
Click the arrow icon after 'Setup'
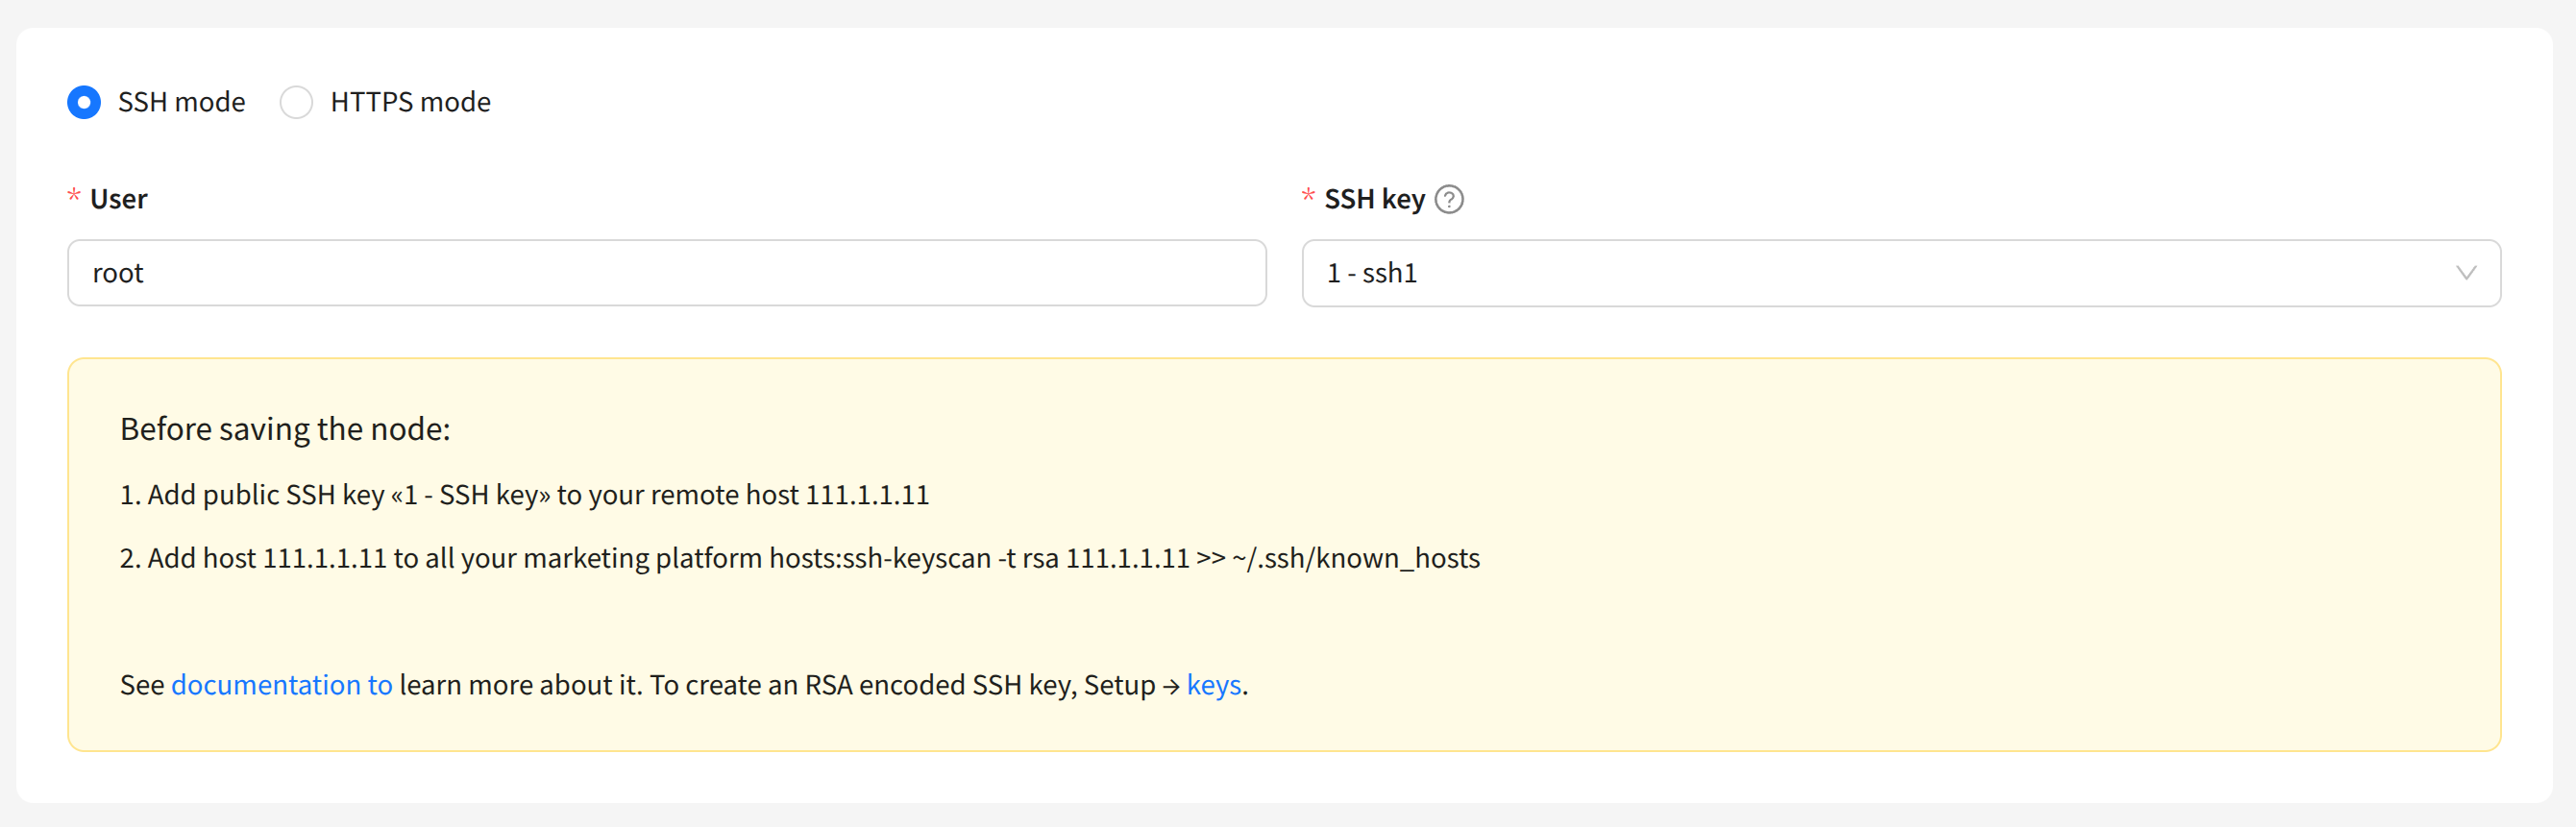pos(1171,686)
